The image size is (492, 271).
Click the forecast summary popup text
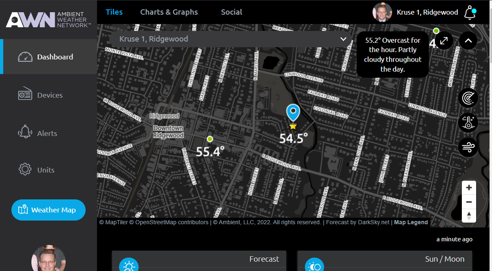[x=393, y=55]
